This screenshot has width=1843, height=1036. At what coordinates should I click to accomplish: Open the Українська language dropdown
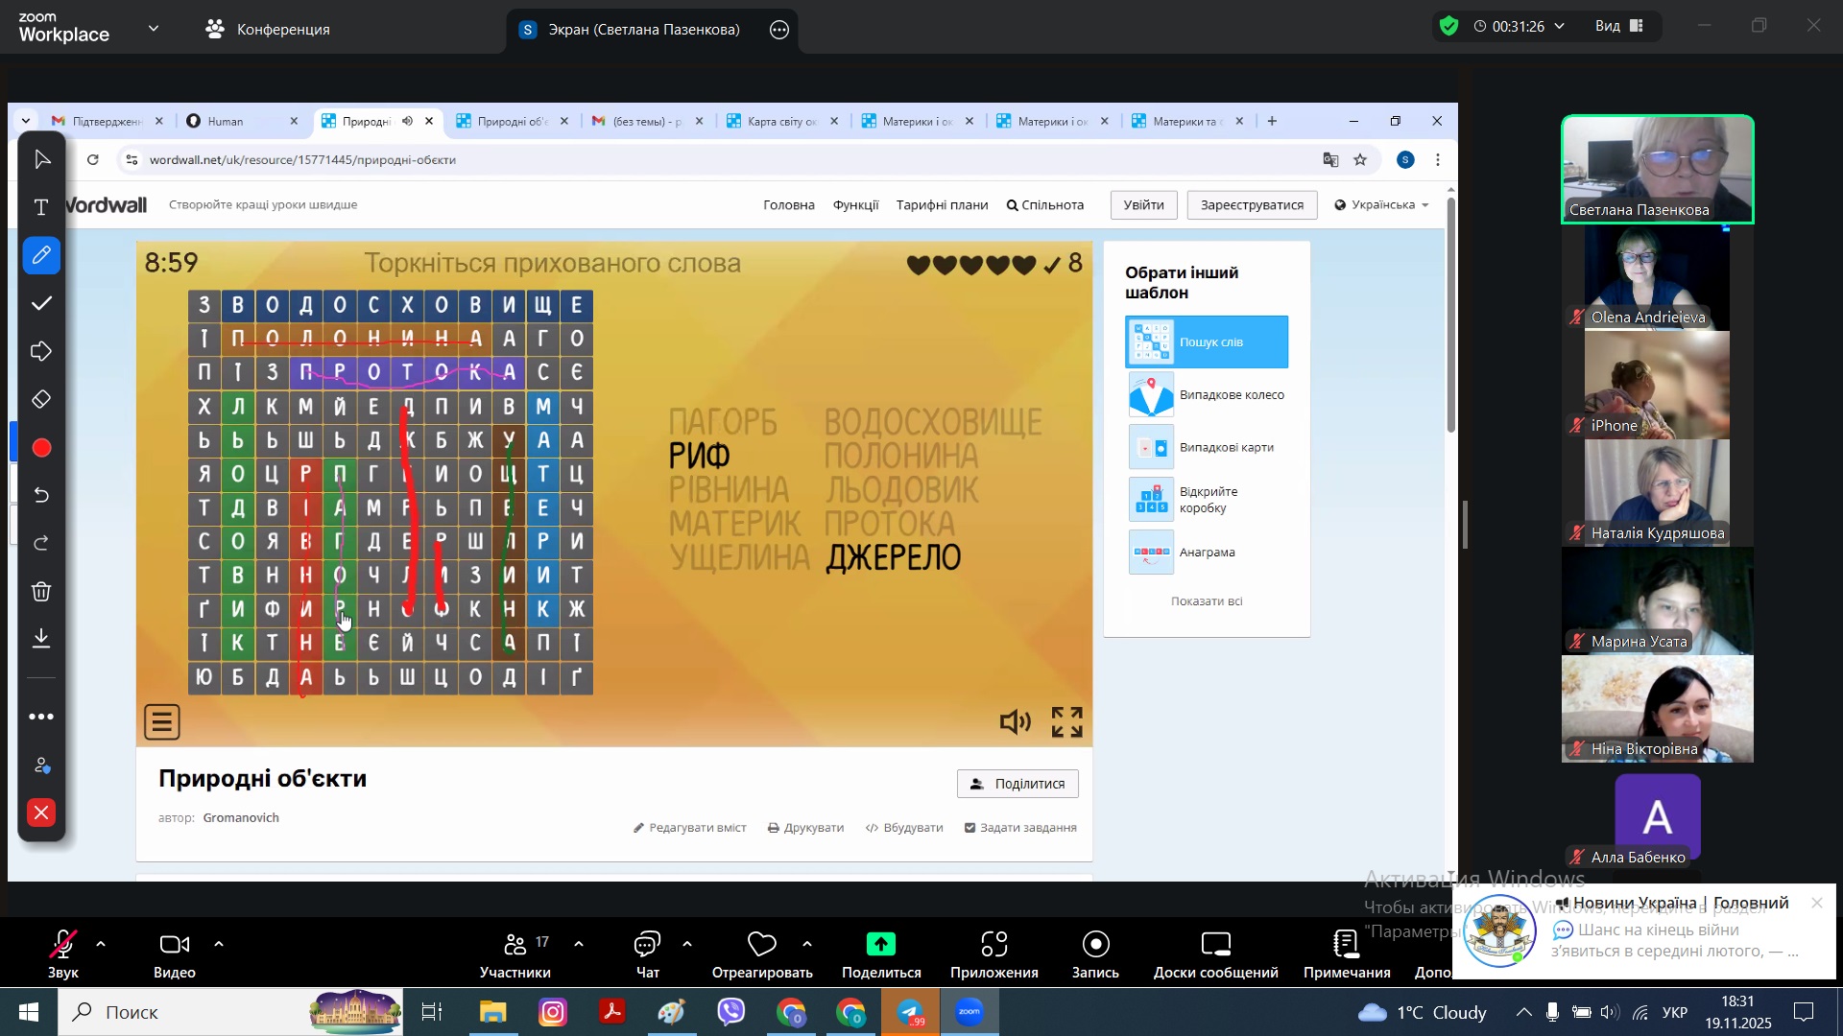pos(1380,205)
